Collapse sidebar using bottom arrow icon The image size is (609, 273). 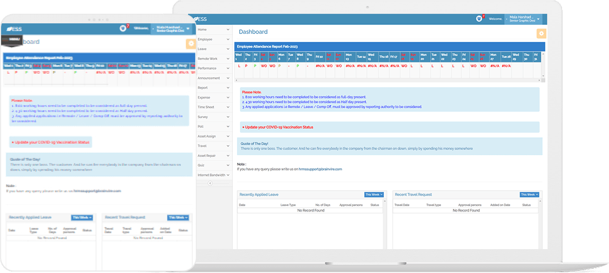click(x=210, y=183)
